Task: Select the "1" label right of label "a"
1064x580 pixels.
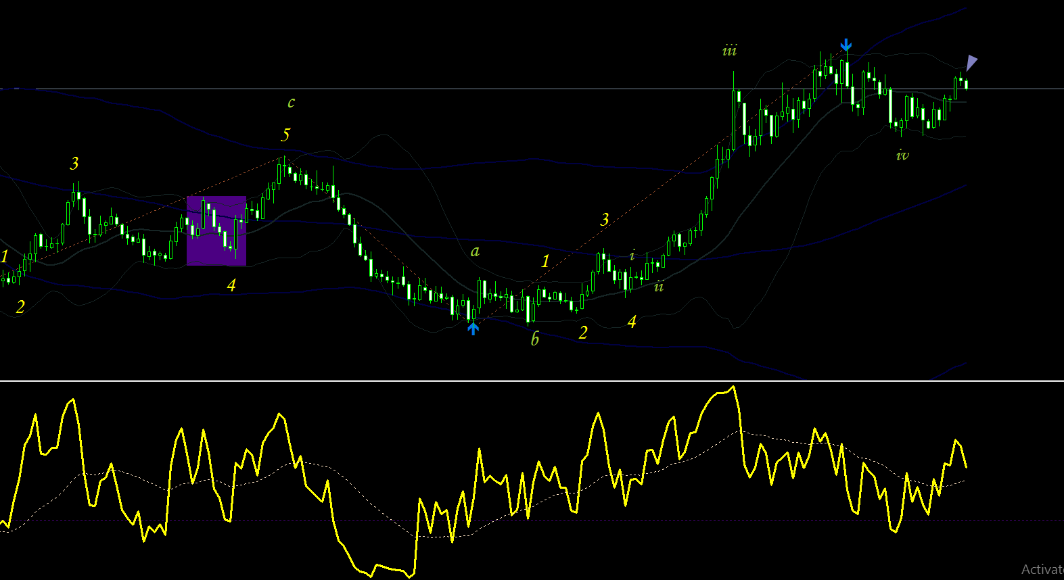Action: (x=545, y=261)
